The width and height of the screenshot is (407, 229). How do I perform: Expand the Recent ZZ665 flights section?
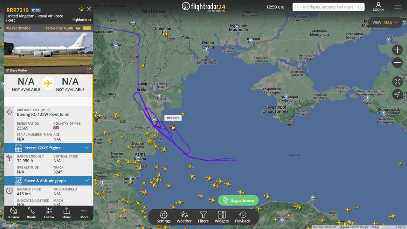pos(48,148)
